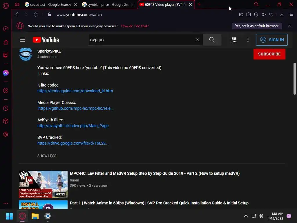This screenshot has height=223, width=297.
Task: Open the github mpc-hc link
Action: tap(76, 108)
